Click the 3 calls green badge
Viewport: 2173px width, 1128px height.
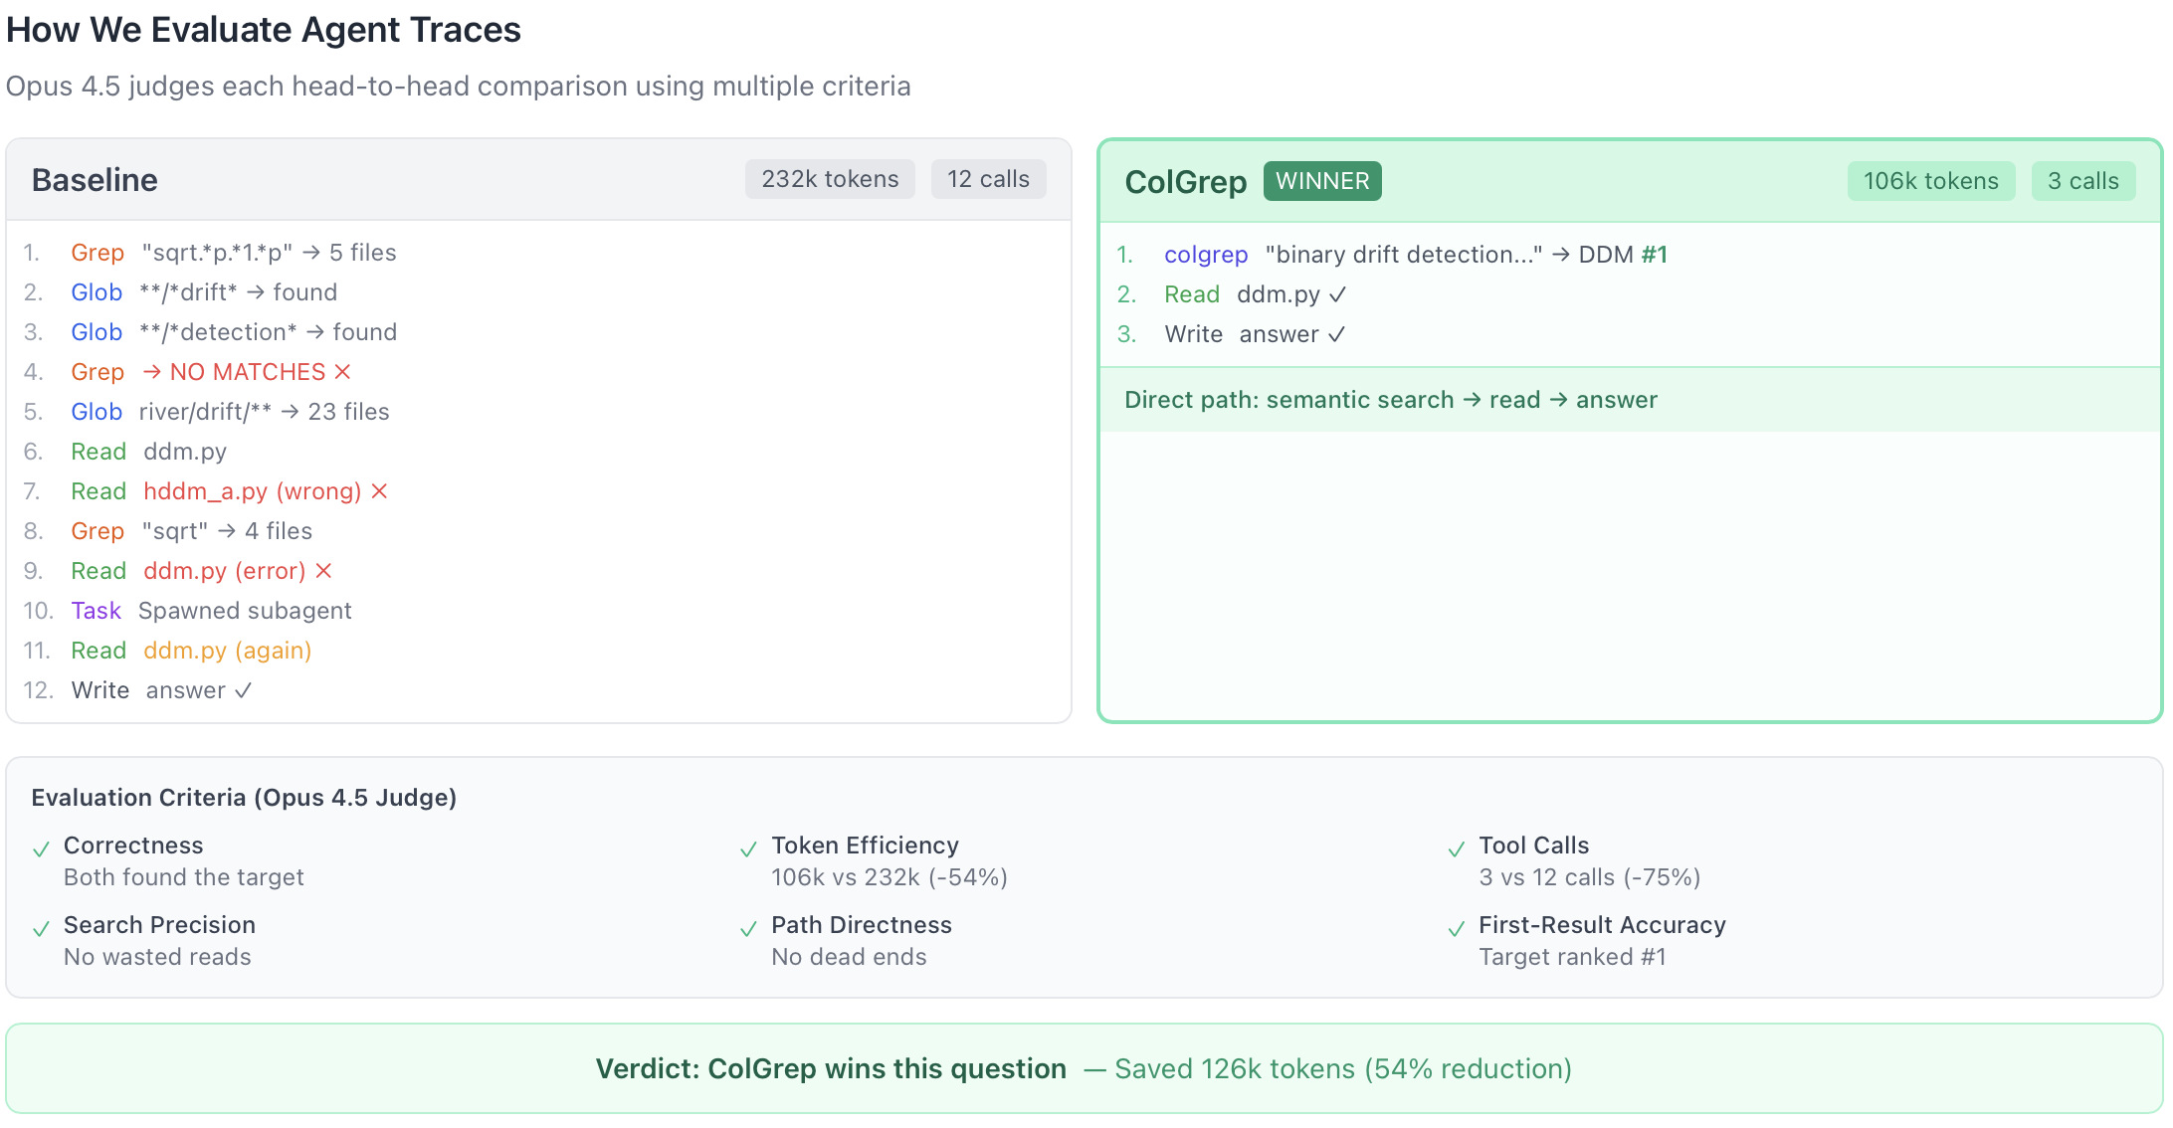click(2082, 181)
